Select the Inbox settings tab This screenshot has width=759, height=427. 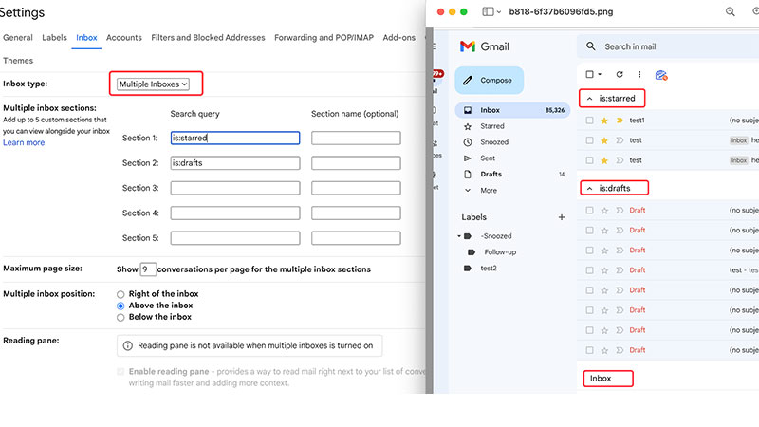click(86, 38)
